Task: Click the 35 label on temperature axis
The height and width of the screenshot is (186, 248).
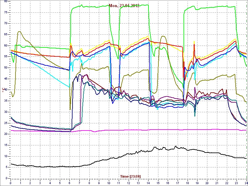Action: tap(5, 101)
